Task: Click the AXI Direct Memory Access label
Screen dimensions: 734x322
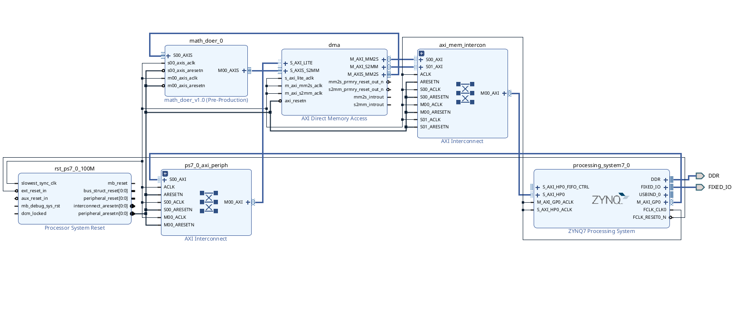Action: pyautogui.click(x=334, y=118)
